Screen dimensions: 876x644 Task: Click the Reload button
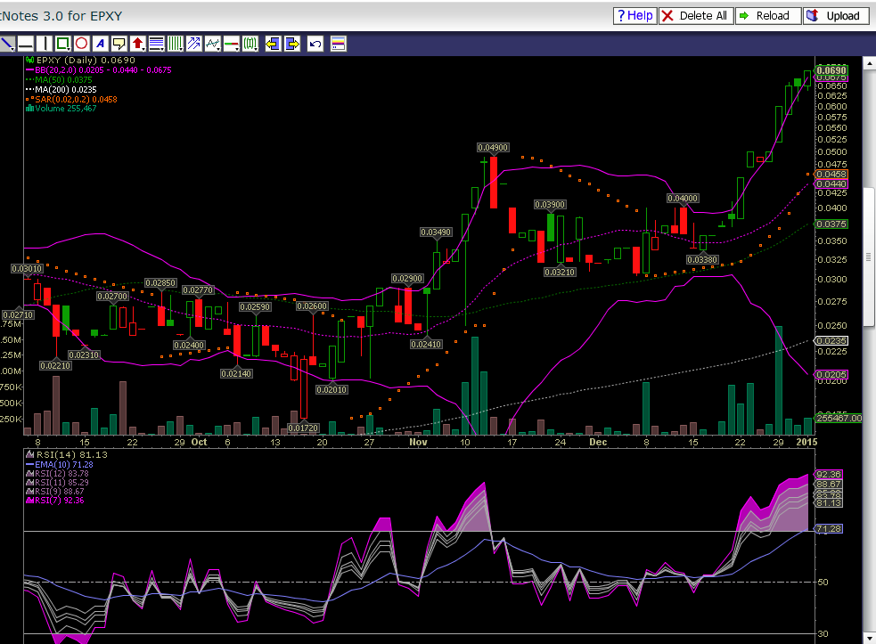coord(768,16)
